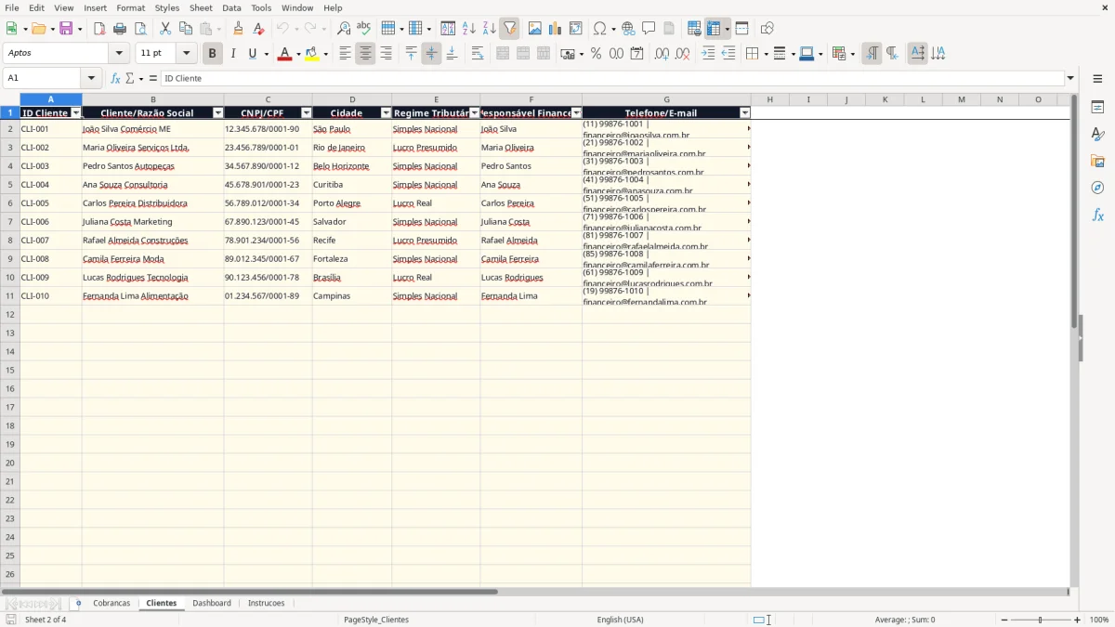Screen dimensions: 1115x627
Task: Switch to the Dashboard sheet tab
Action: pos(212,603)
